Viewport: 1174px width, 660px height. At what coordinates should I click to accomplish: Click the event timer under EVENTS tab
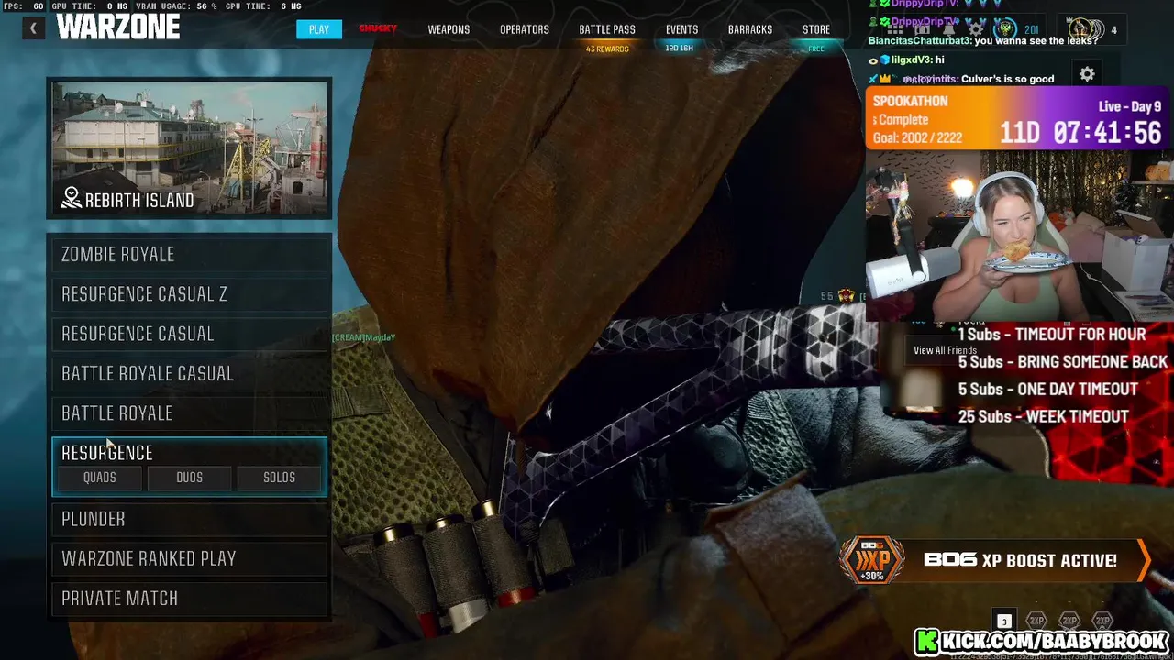point(680,49)
